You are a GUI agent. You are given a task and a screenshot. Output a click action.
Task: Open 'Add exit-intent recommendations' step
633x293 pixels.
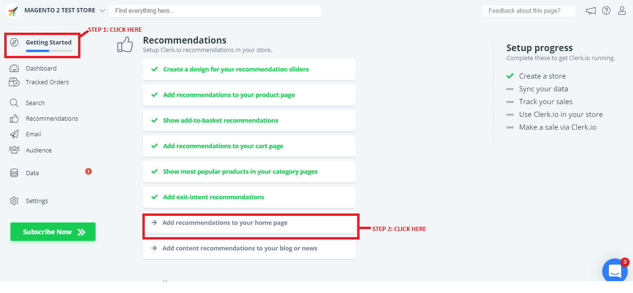(x=213, y=197)
